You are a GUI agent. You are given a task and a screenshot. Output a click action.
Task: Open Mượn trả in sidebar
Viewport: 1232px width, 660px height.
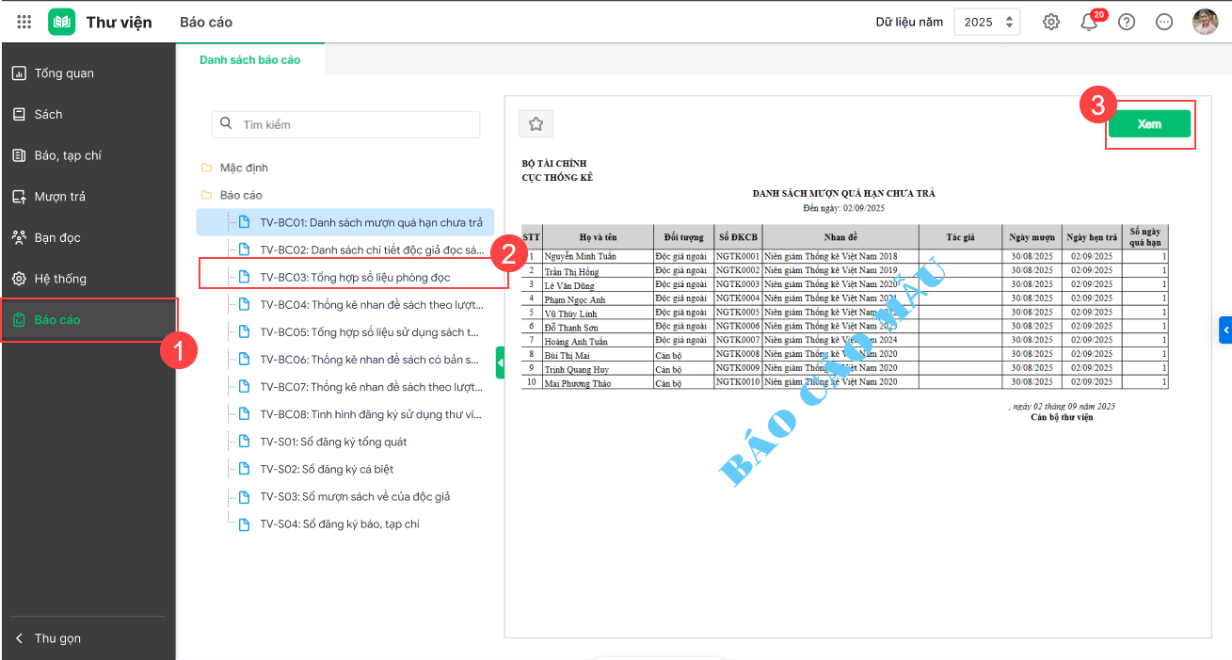tap(88, 196)
